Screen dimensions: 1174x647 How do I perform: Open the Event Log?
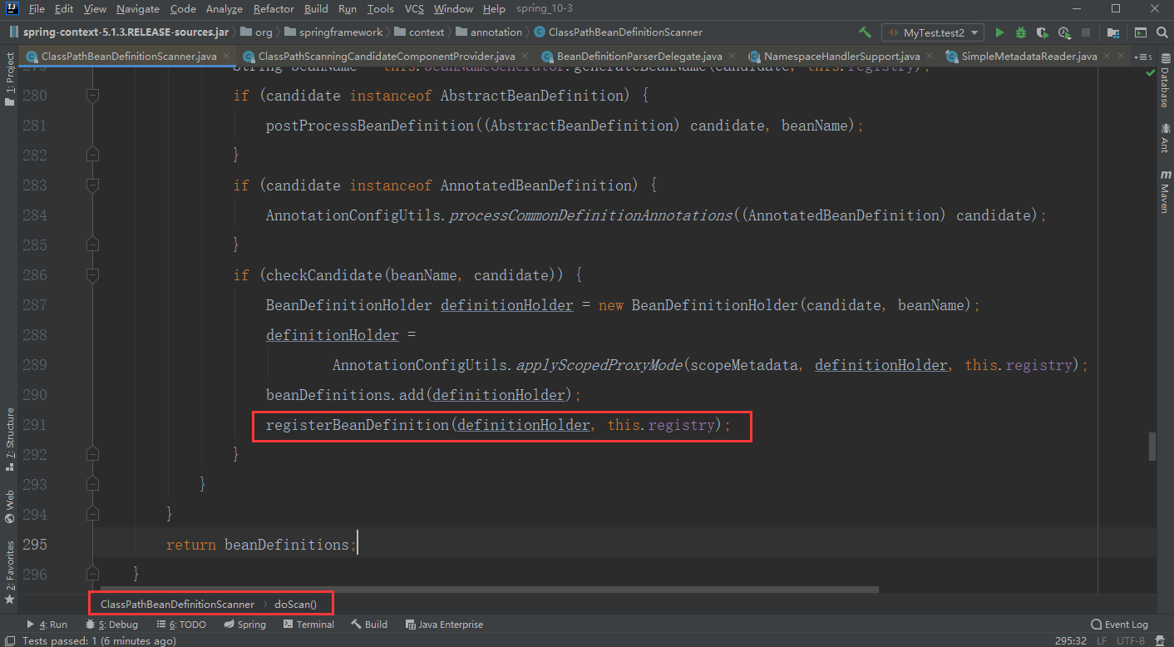point(1119,625)
